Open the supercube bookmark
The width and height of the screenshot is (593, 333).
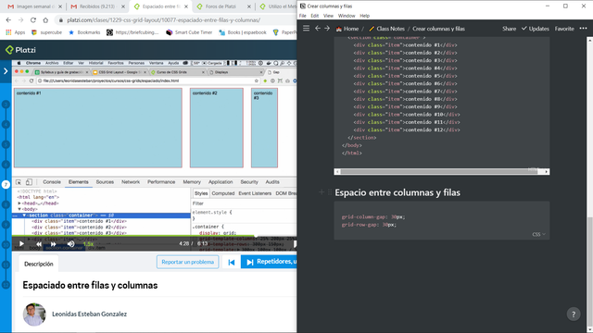pyautogui.click(x=46, y=32)
